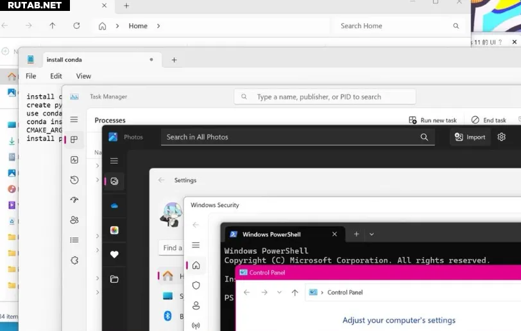Open a new terminal tab with plus
The height and width of the screenshot is (331, 521).
(356, 234)
